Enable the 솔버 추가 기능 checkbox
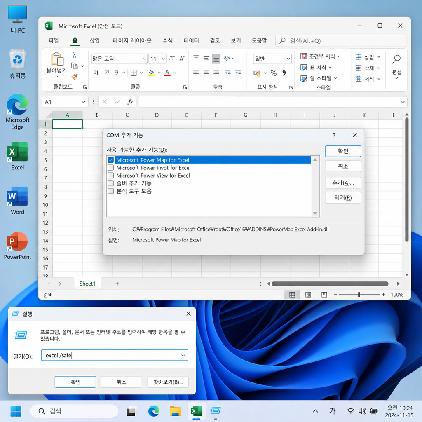 pyautogui.click(x=110, y=183)
